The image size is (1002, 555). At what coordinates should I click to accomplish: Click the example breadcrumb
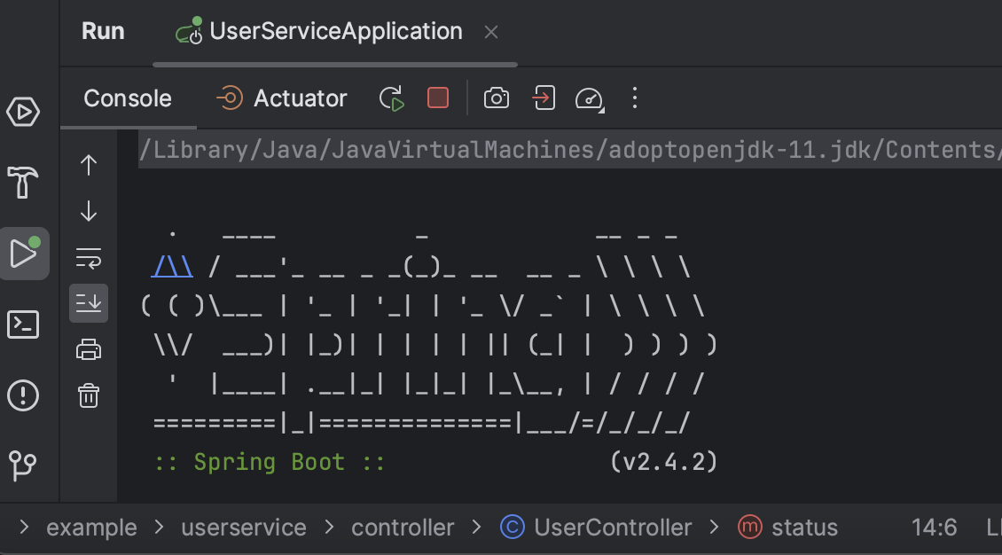point(91,528)
